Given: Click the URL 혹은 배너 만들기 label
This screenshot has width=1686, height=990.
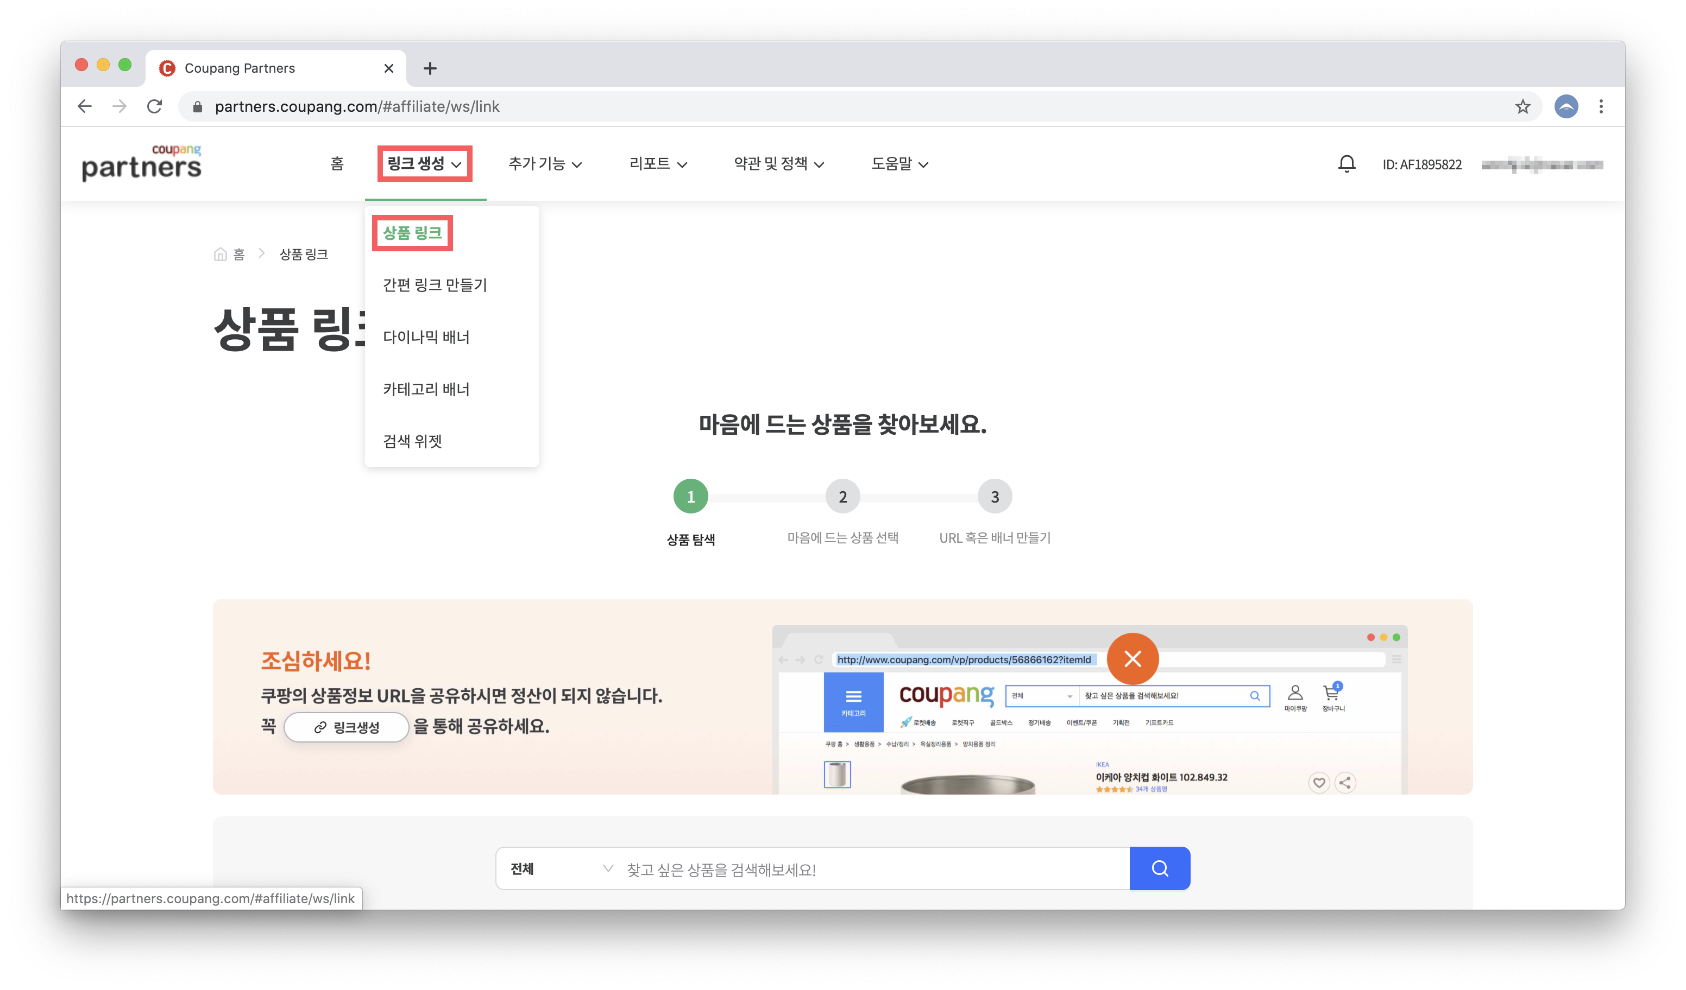Looking at the screenshot, I should pos(995,537).
